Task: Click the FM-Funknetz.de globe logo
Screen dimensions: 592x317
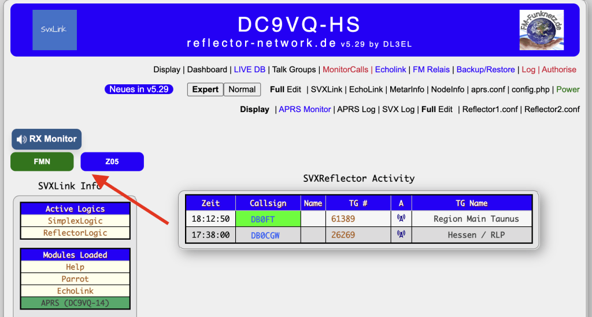Action: pos(542,29)
